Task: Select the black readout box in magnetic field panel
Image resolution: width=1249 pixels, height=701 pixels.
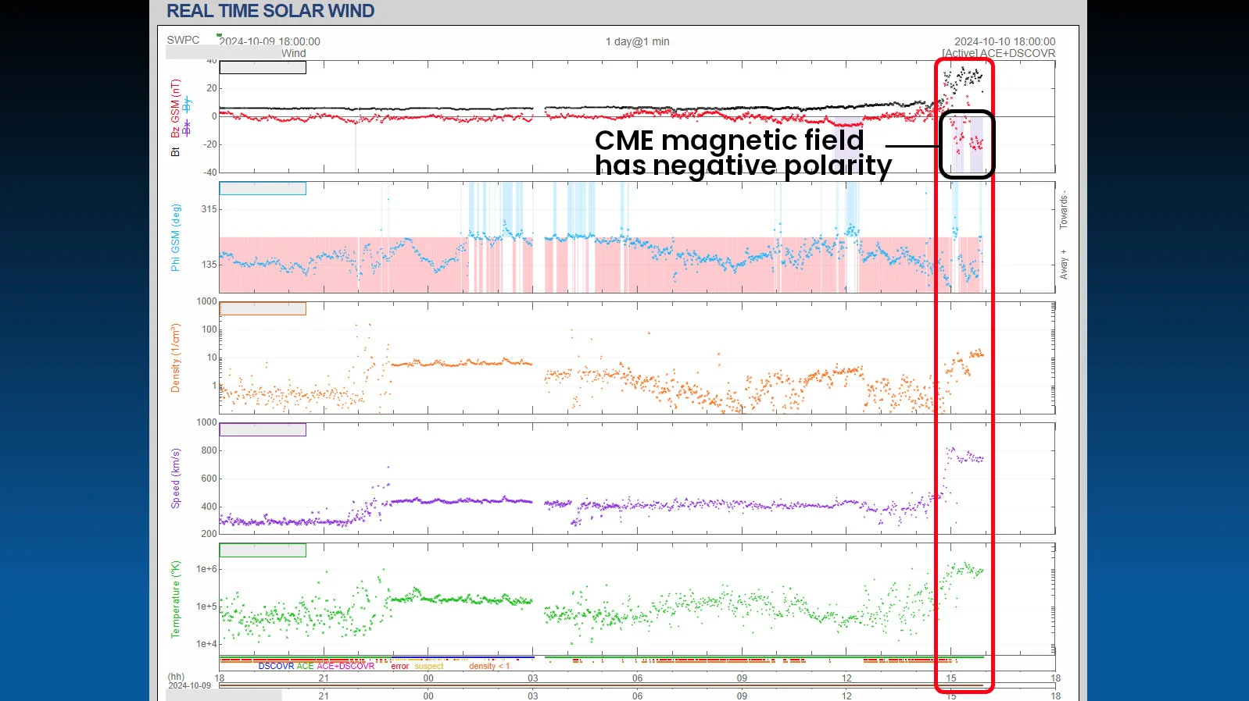Action: pyautogui.click(x=263, y=68)
